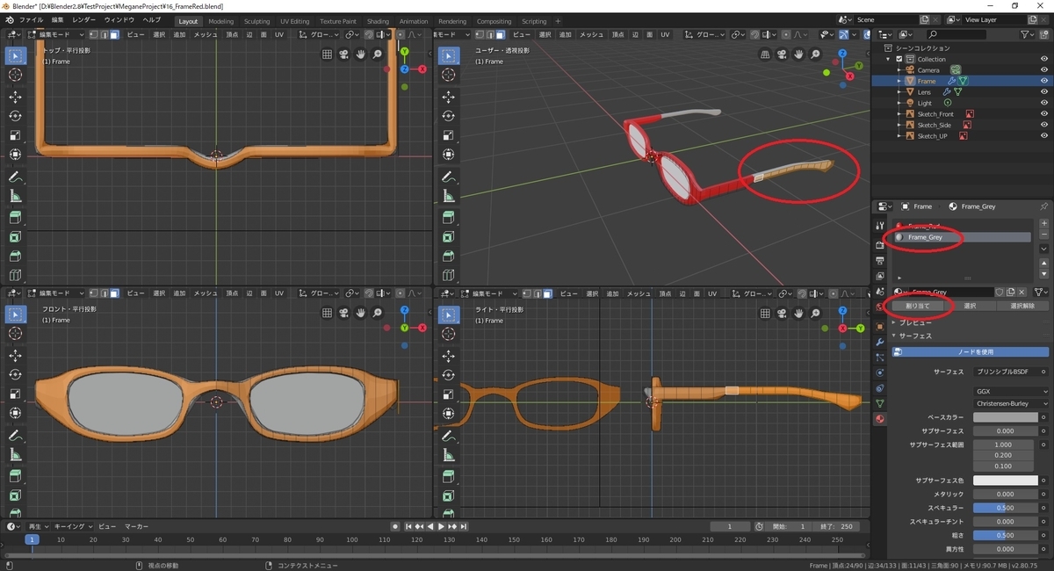
Task: Select the Annotate tool in top-left viewport
Action: coord(15,177)
